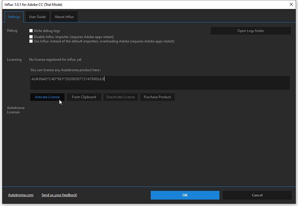Tick Disable Influx importer checkbox

click(x=31, y=37)
